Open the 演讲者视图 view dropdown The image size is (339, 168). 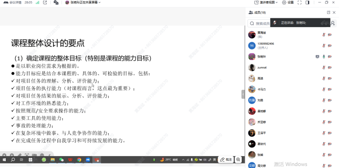point(268,2)
